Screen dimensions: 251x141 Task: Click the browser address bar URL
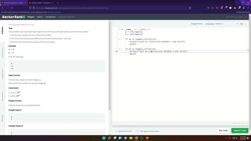coord(72,8)
